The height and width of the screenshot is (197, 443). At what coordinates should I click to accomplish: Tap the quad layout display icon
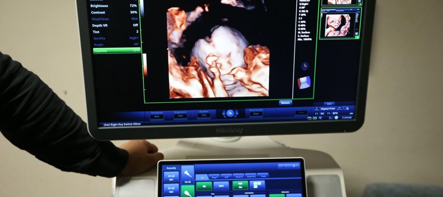coord(258,185)
